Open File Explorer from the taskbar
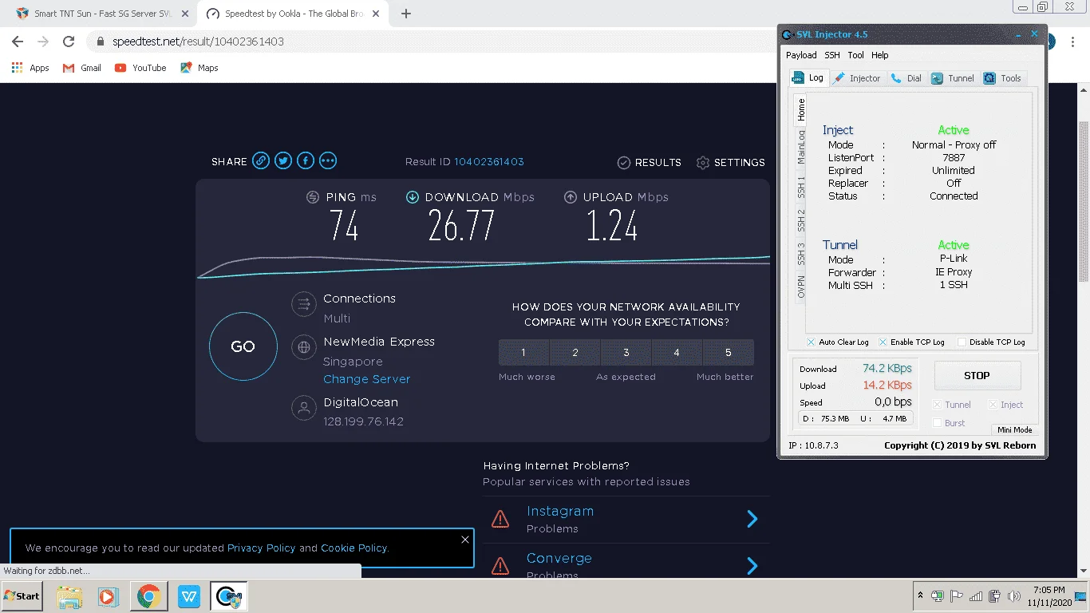Viewport: 1090px width, 613px height. click(69, 596)
